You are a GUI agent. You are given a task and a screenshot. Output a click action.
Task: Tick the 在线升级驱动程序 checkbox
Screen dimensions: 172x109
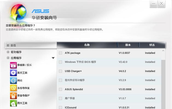click(60, 80)
